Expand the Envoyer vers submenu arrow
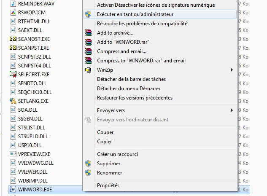Screen dimensions: 267x196 click(232, 110)
